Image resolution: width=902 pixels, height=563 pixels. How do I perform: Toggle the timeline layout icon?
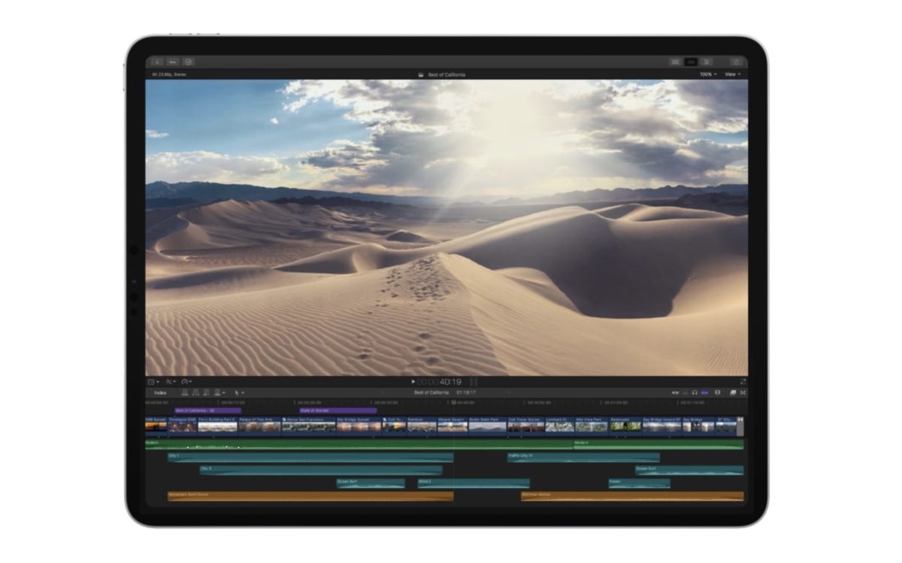point(691,62)
